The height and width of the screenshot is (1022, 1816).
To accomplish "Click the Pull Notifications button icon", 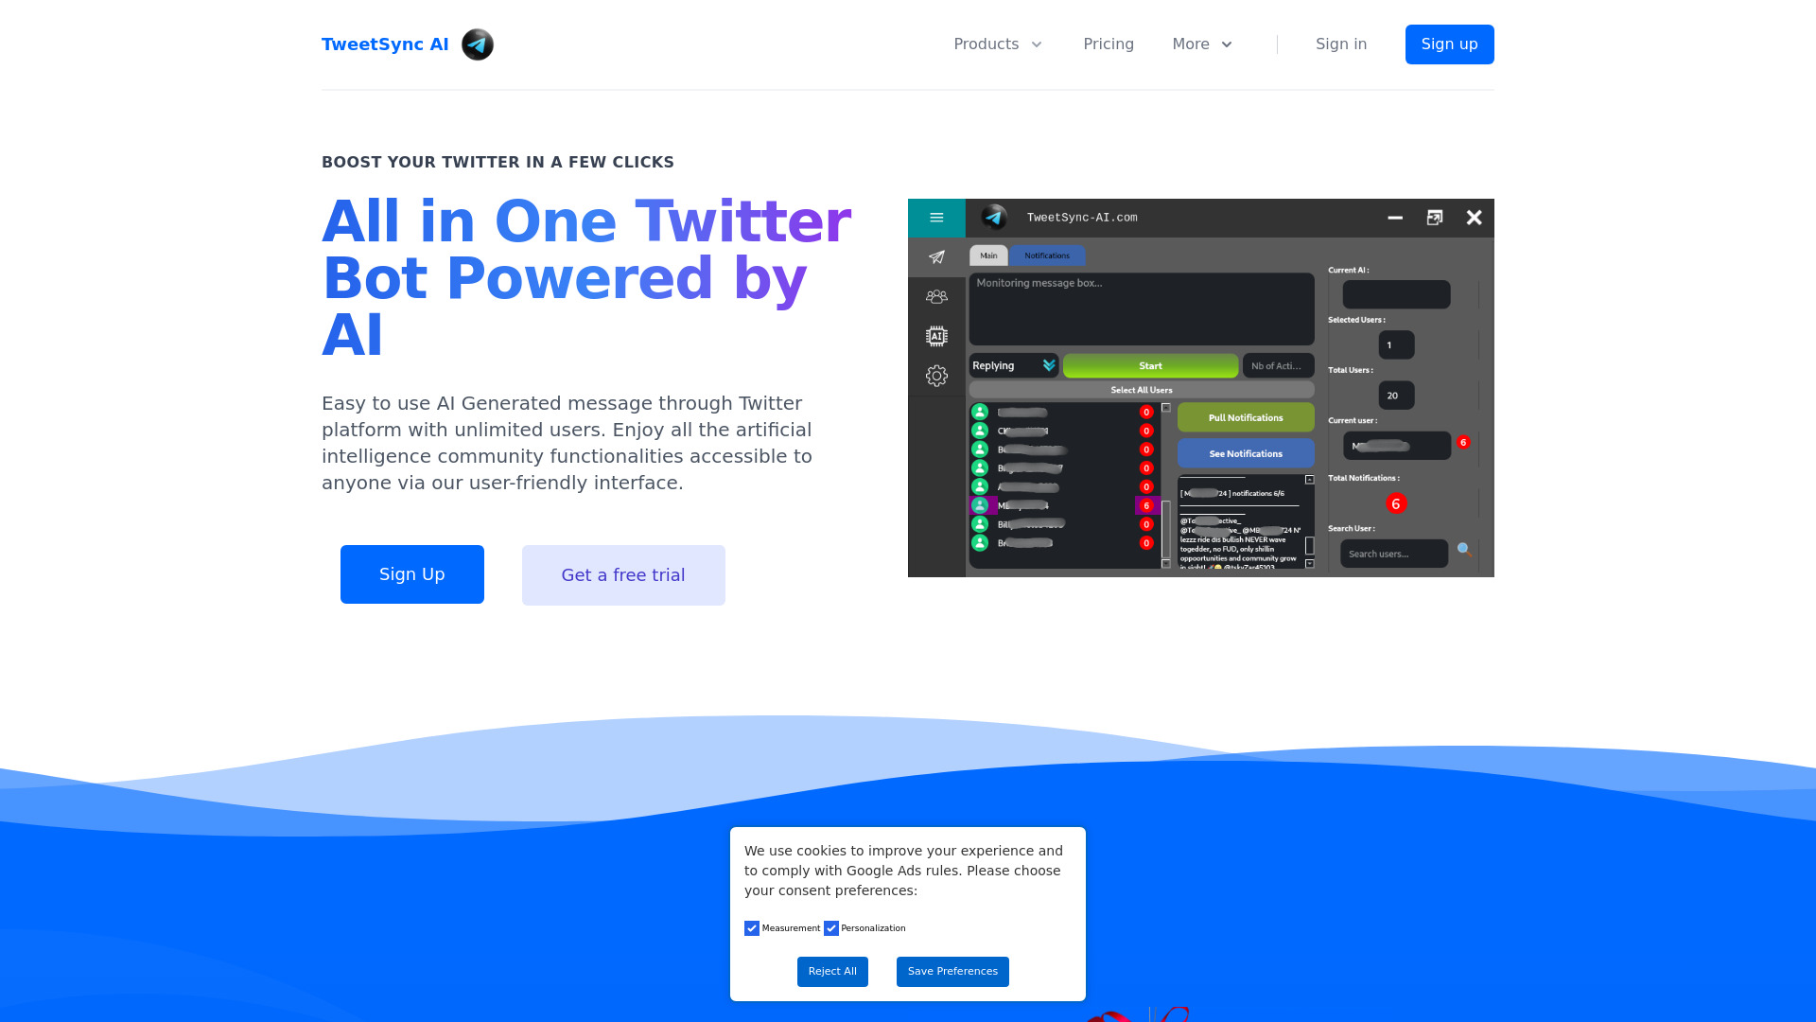I will point(1244,418).
